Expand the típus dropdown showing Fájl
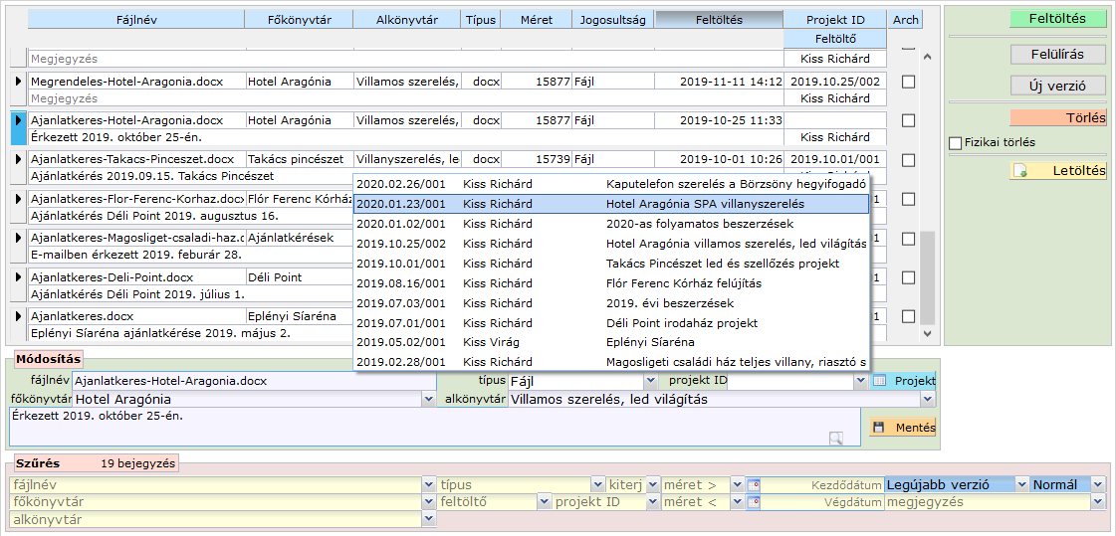 [x=650, y=381]
